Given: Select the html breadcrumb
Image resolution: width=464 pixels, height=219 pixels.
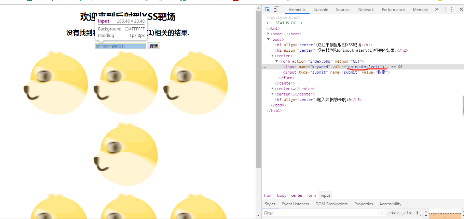Looking at the screenshot, I should click(x=268, y=195).
